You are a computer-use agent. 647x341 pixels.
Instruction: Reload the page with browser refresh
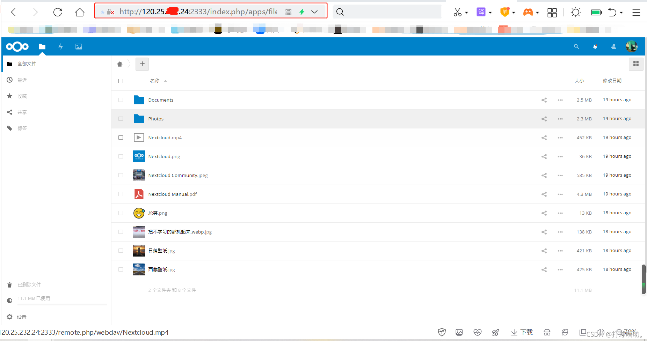58,12
